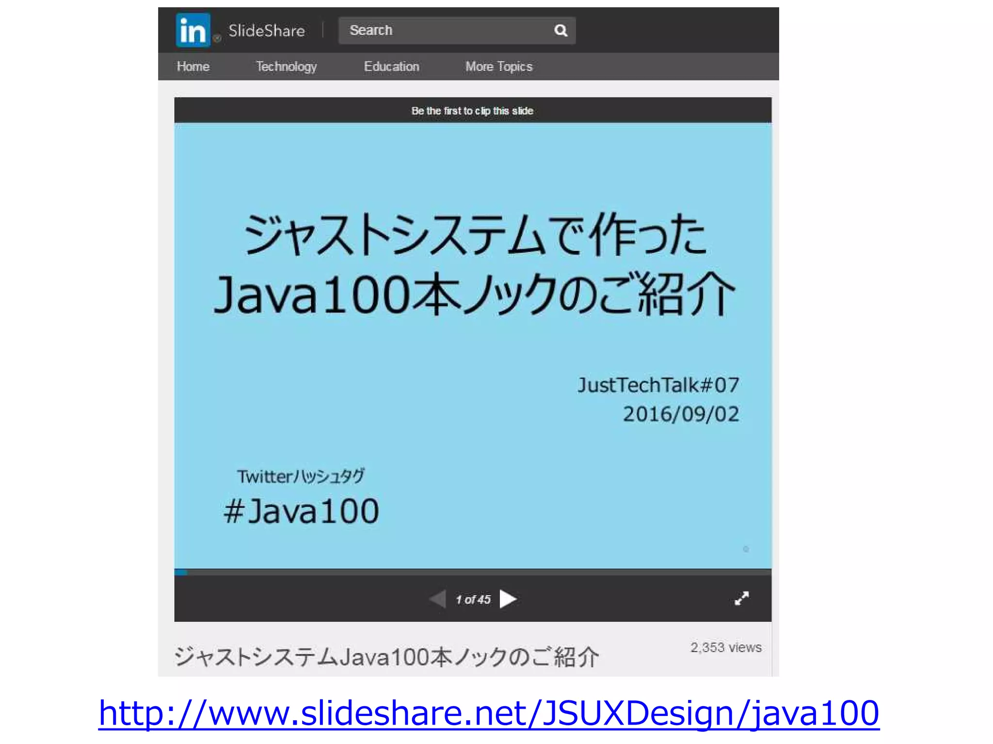Click the '1 of 45' slide counter
This screenshot has height=744, width=993.
point(473,600)
